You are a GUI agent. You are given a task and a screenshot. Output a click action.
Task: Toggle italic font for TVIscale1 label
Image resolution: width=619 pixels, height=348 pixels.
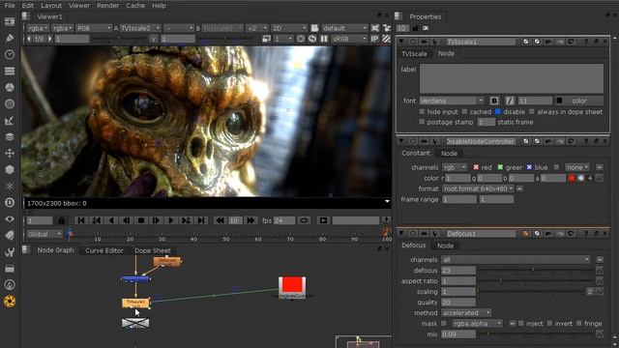pos(510,101)
